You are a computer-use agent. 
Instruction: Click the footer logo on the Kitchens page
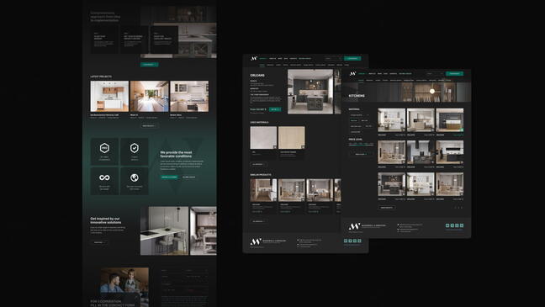point(354,226)
